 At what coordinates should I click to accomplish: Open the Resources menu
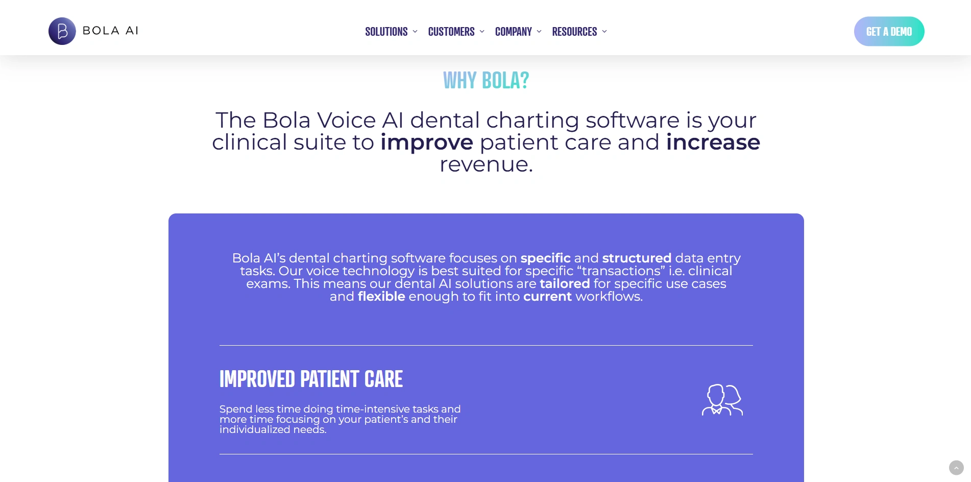click(x=574, y=32)
